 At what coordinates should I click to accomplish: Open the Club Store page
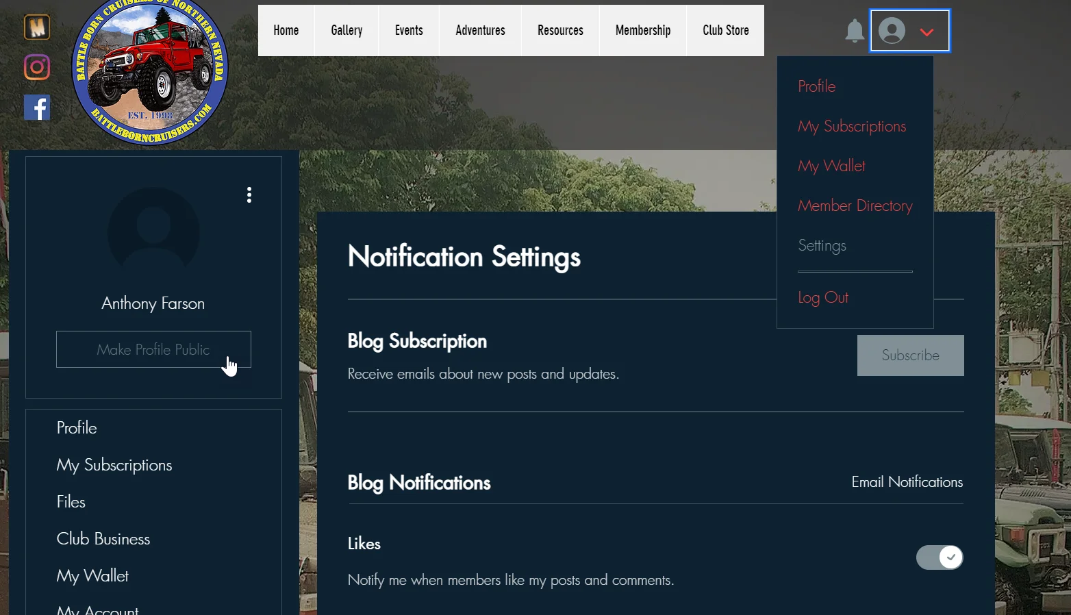(725, 31)
